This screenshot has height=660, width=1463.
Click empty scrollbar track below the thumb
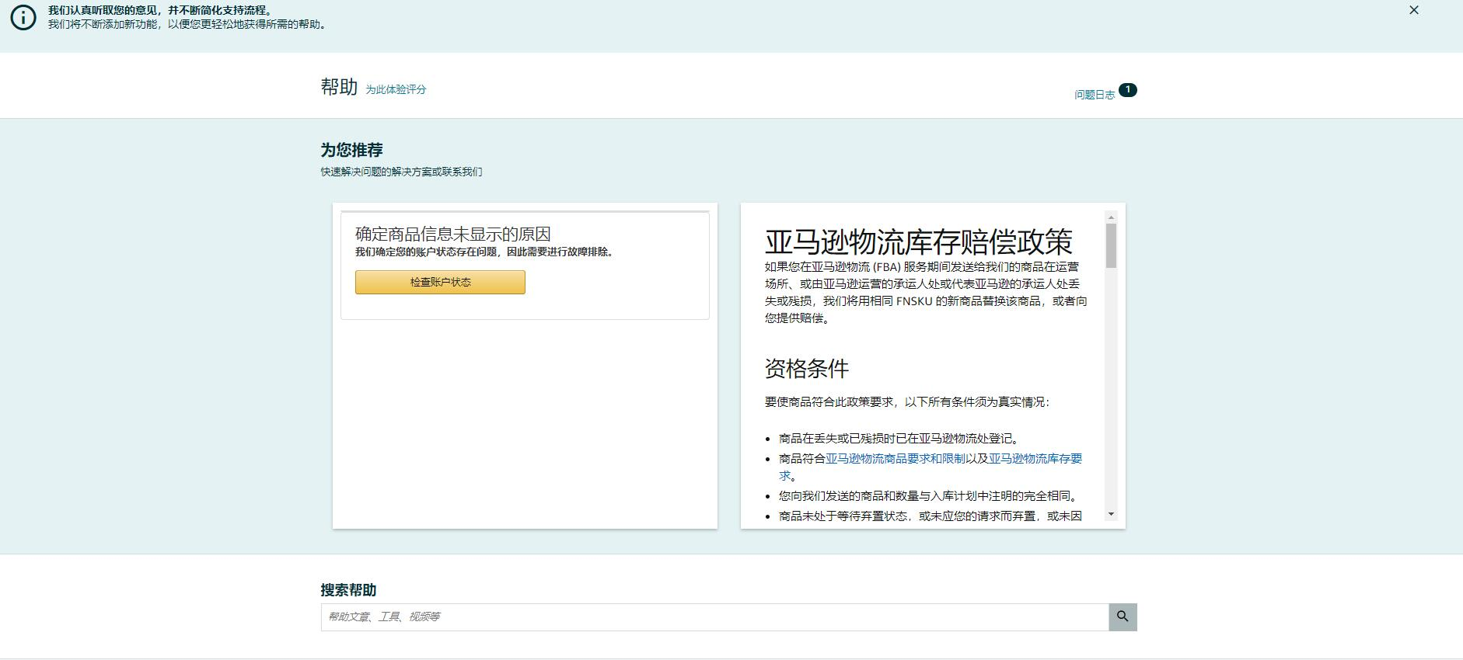1111,388
